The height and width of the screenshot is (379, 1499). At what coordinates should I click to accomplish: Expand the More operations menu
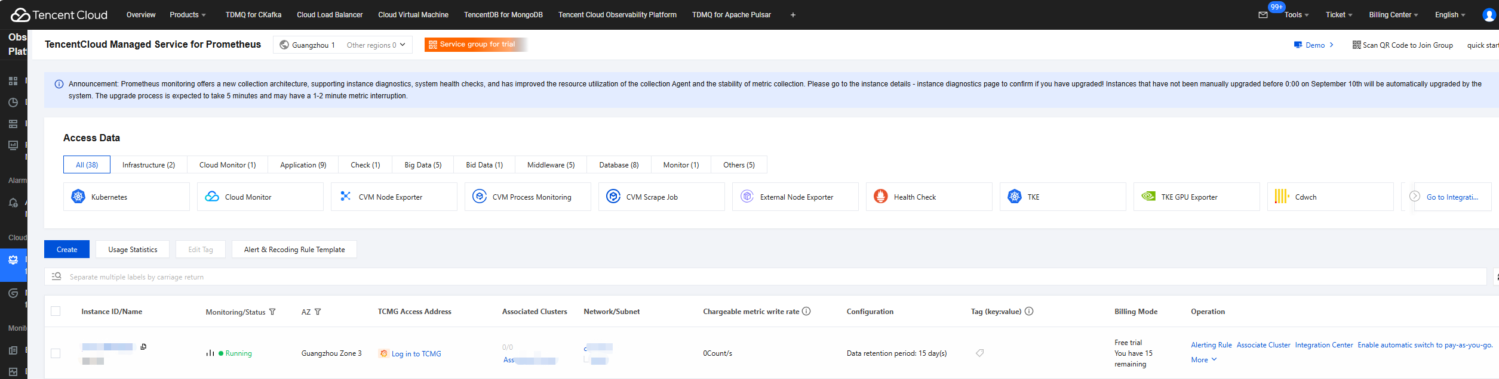[1203, 360]
